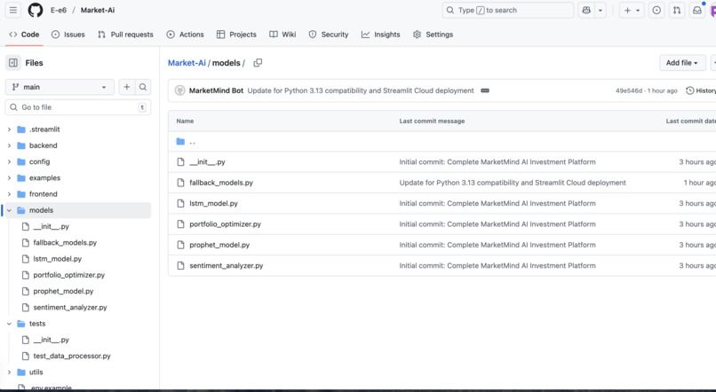The width and height of the screenshot is (716, 392).
Task: Open Copilot dropdown arrow
Action: coord(601,10)
